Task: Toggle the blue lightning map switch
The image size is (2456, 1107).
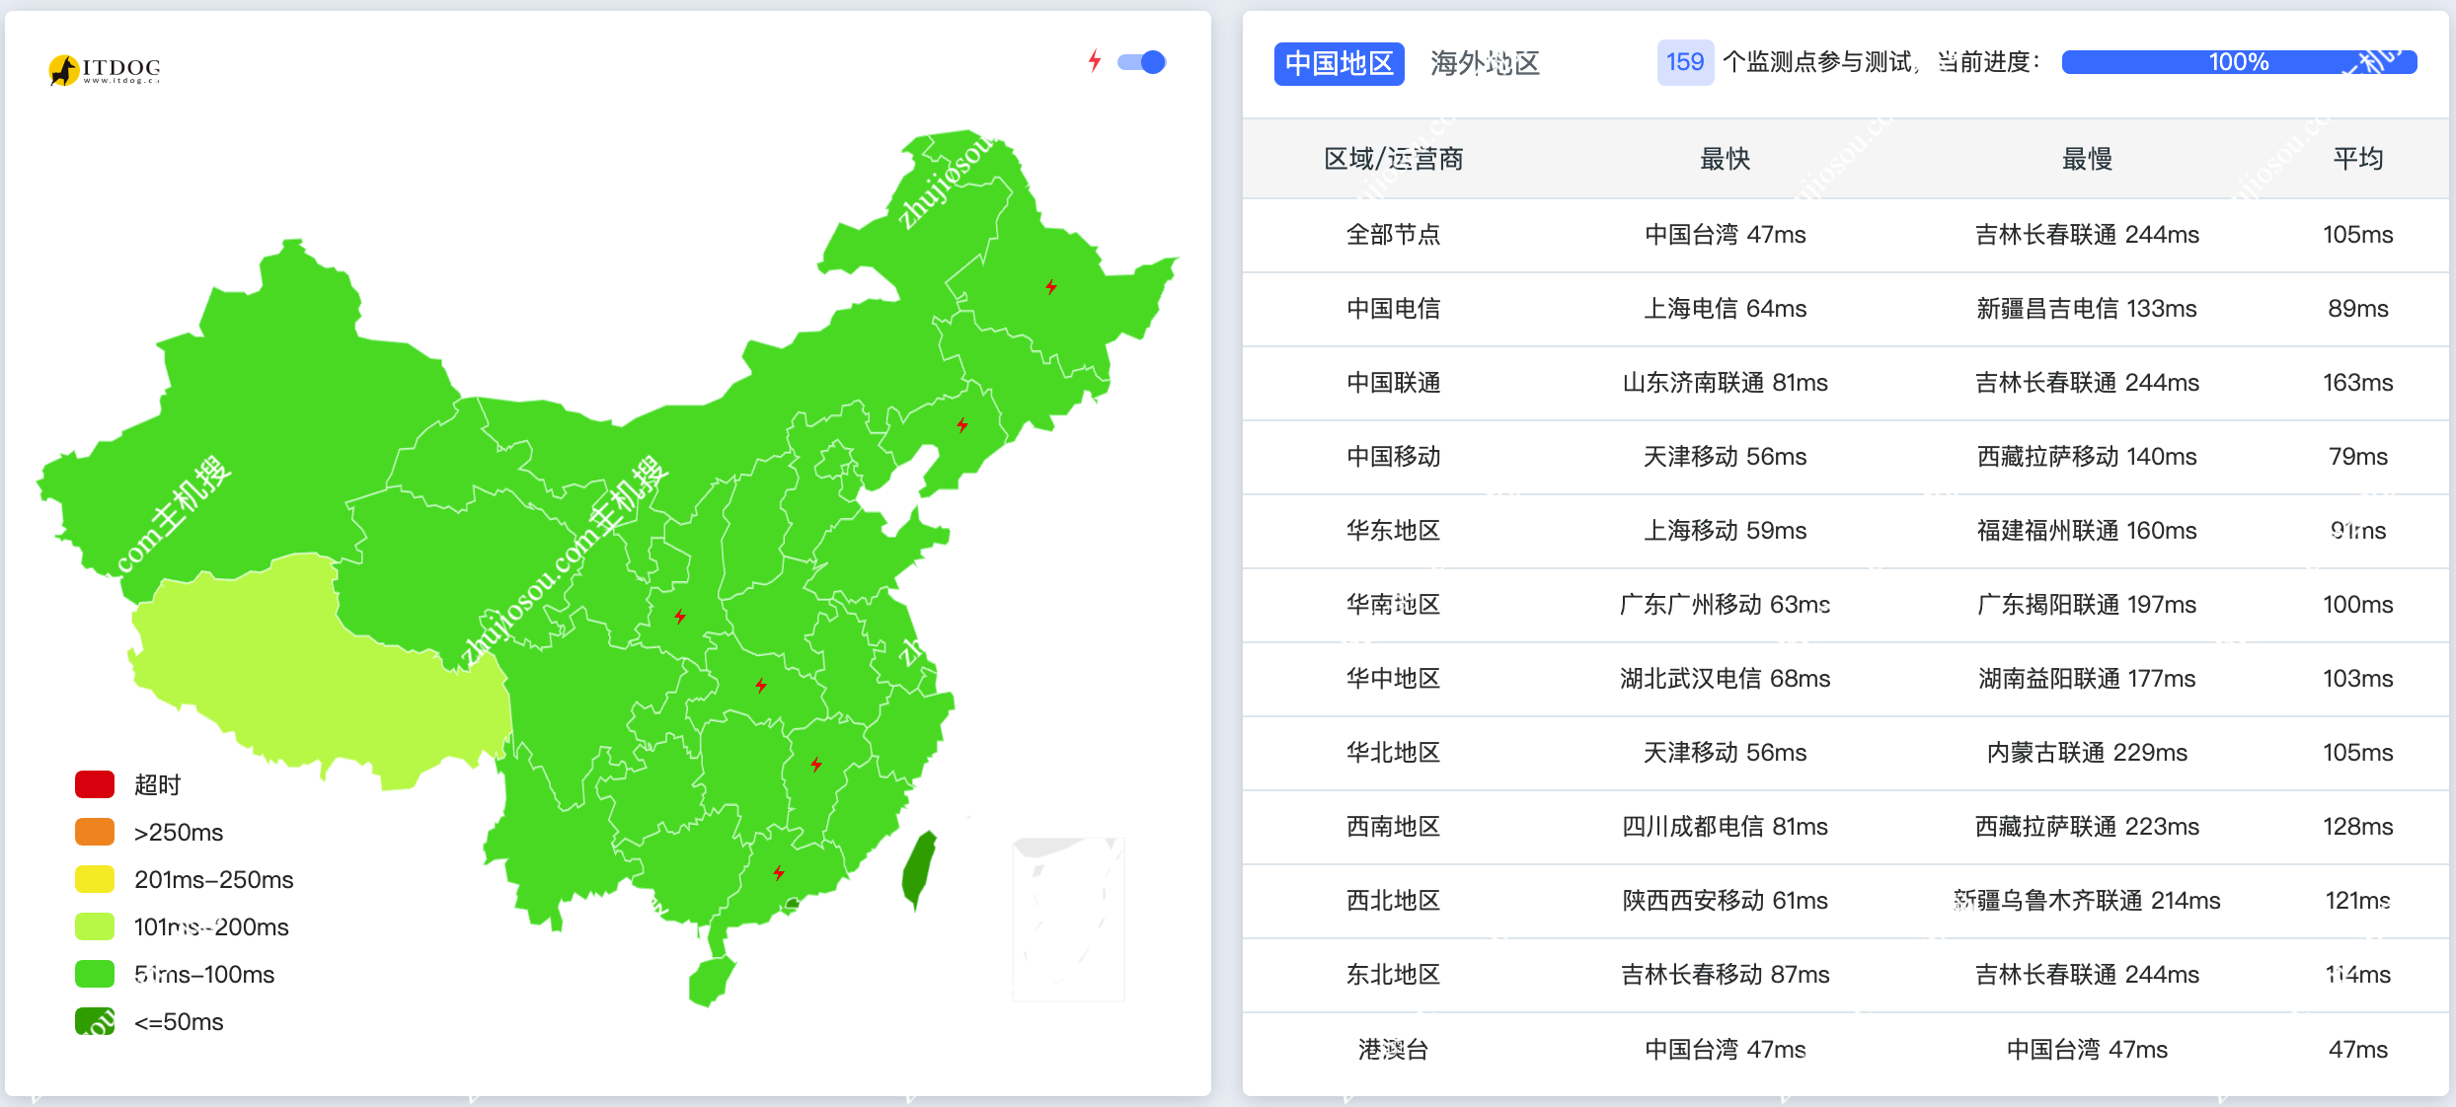Action: (1142, 62)
